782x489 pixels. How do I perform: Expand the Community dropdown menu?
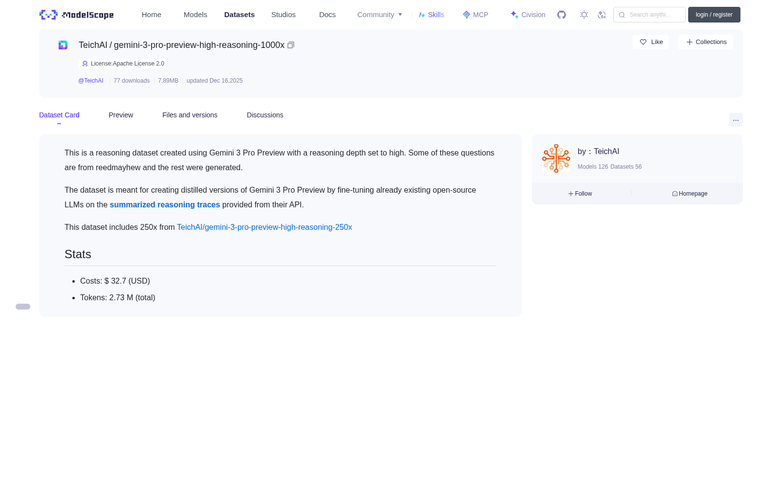(380, 15)
